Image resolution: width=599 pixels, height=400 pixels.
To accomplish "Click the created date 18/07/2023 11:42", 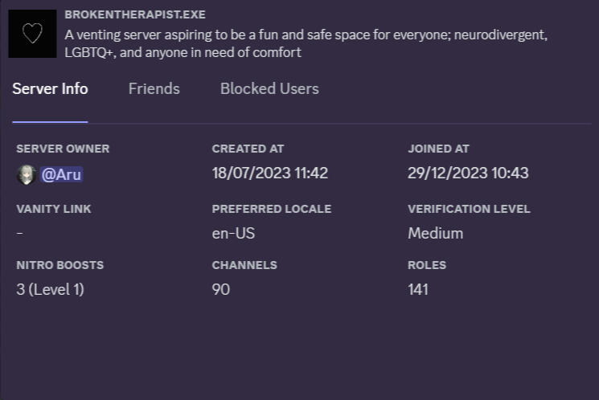I will pos(269,173).
